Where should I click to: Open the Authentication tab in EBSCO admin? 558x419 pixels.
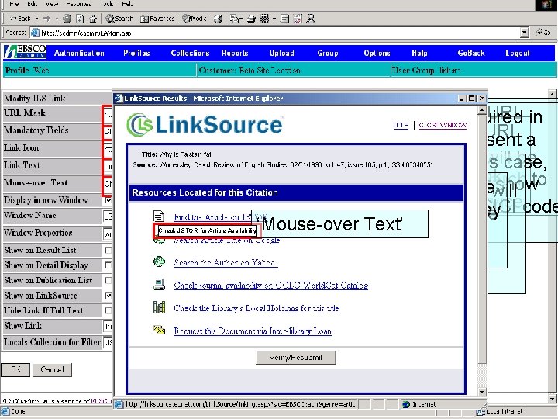79,53
